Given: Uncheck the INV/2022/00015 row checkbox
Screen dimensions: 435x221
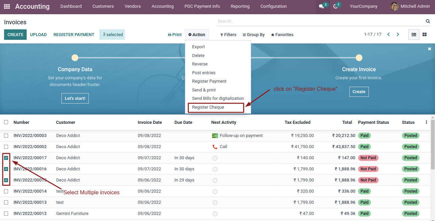Looking at the screenshot, I should tap(6, 180).
